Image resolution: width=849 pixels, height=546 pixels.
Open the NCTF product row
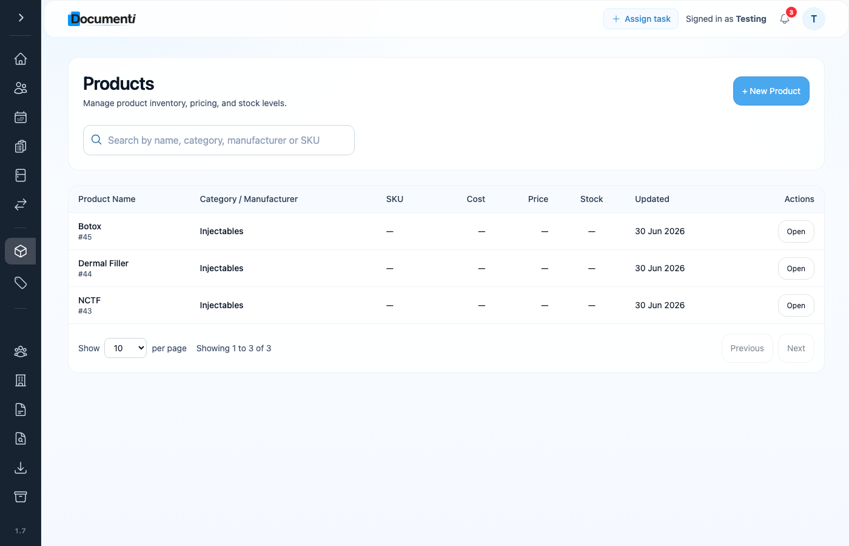point(796,306)
